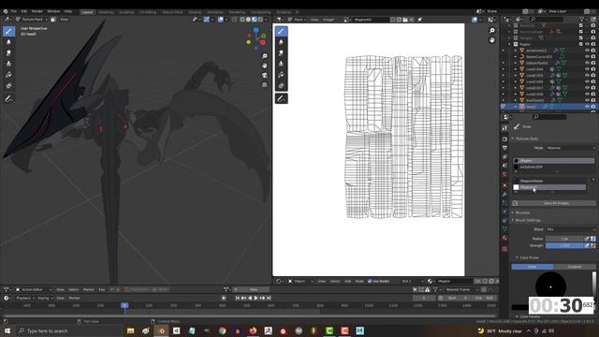
Task: Select the Clone tool in image editor
Action: 281,64
